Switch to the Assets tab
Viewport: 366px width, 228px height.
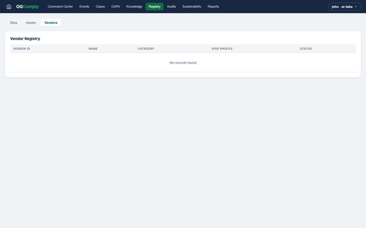pyautogui.click(x=31, y=23)
